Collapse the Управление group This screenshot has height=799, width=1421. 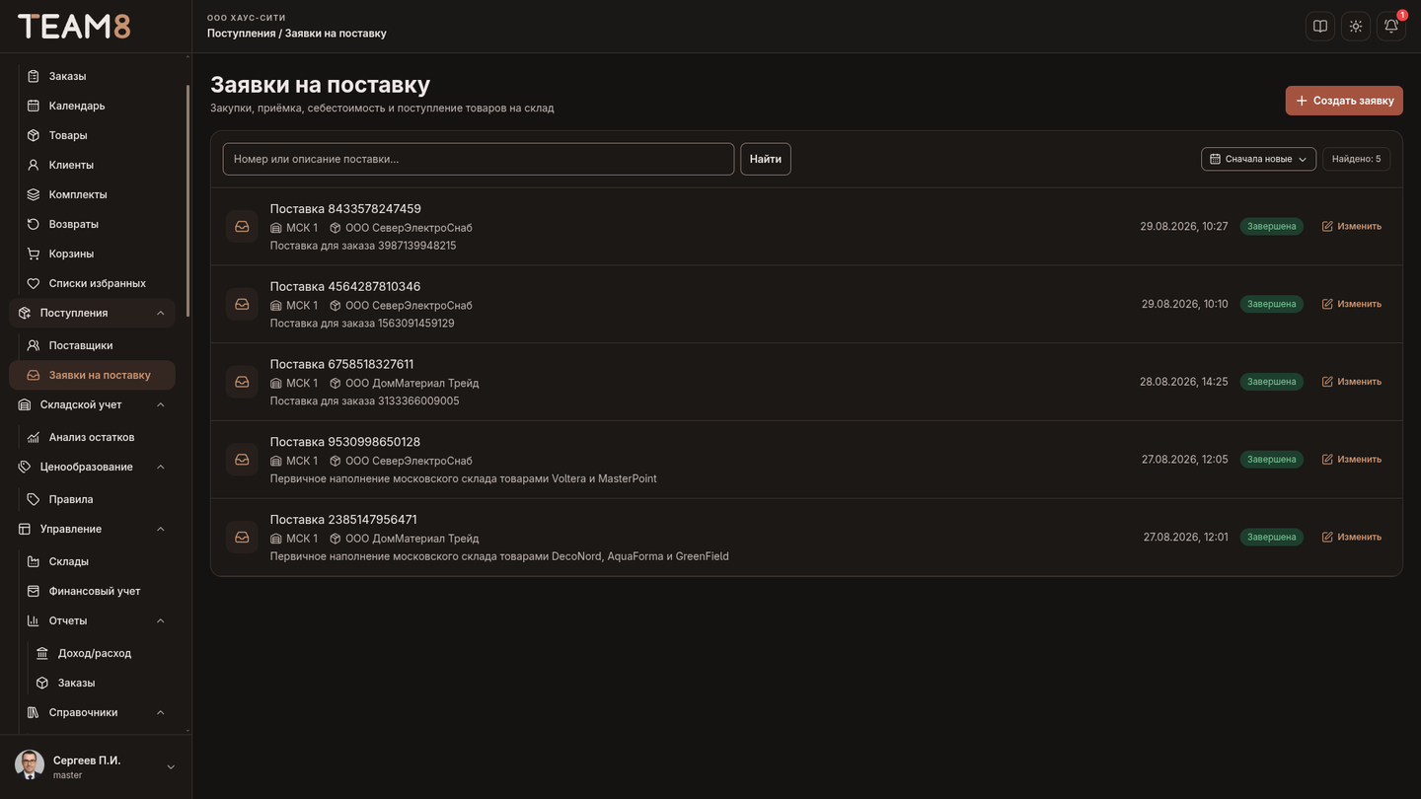coord(92,529)
